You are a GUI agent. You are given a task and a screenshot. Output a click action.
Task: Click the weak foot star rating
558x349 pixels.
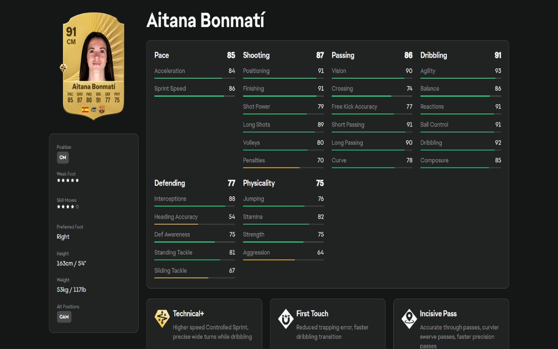[x=68, y=180]
